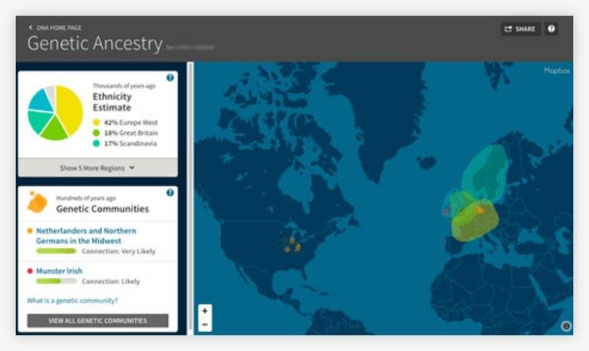This screenshot has height=351, width=589.
Task: Click the Mapbox attribution on the map
Action: tap(555, 71)
